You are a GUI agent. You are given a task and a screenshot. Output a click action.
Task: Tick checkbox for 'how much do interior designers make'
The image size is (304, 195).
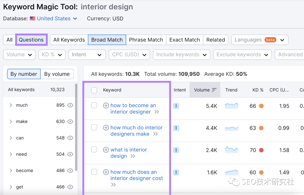(94, 127)
